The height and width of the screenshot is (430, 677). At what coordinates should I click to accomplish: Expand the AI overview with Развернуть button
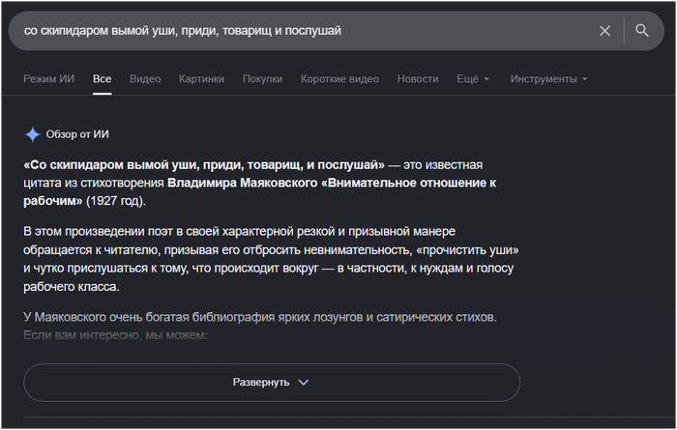[272, 383]
